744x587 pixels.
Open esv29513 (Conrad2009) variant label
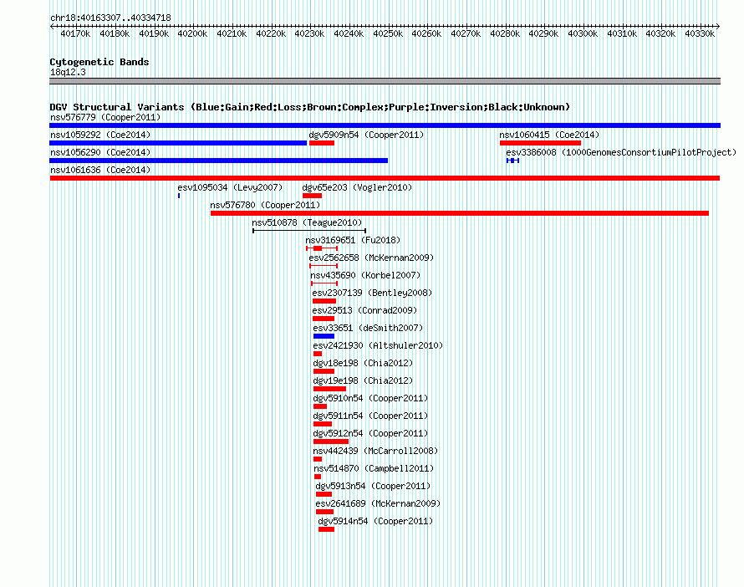(364, 310)
